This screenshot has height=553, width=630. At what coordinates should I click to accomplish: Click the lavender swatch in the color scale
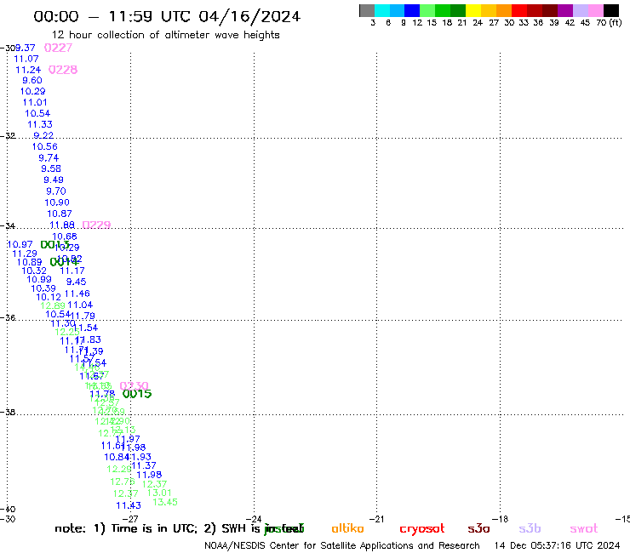(x=580, y=10)
